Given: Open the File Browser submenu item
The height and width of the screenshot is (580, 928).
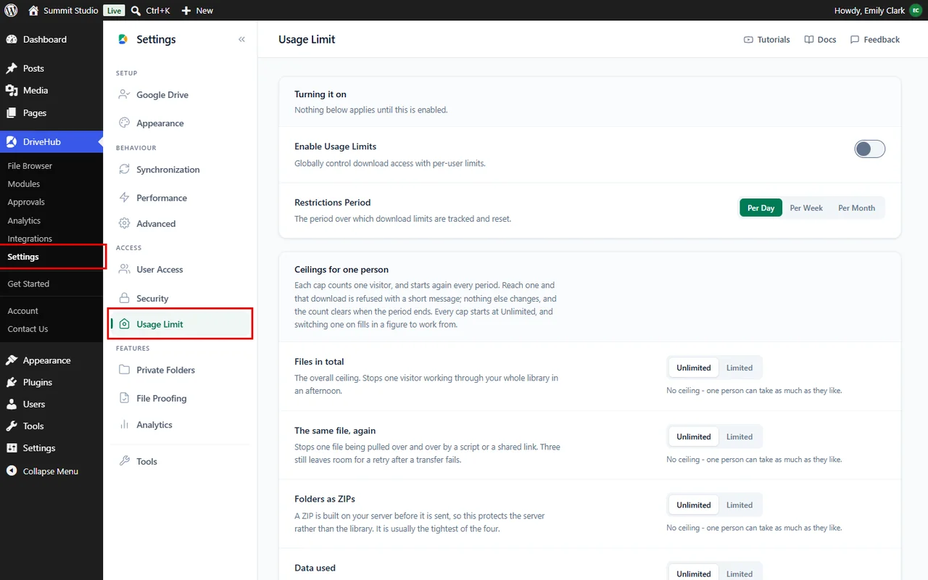Looking at the screenshot, I should 30,166.
